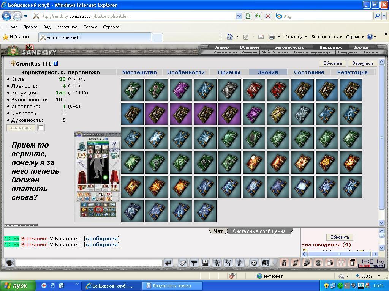Toggle the TIMER mode under the clock
Image resolution: width=389 pixels, height=291 pixels.
pyautogui.click(x=378, y=266)
